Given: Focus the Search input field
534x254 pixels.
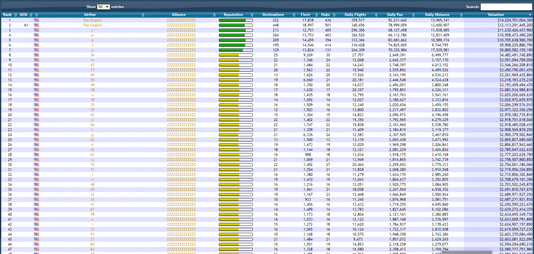Looking at the screenshot, I should (506, 7).
